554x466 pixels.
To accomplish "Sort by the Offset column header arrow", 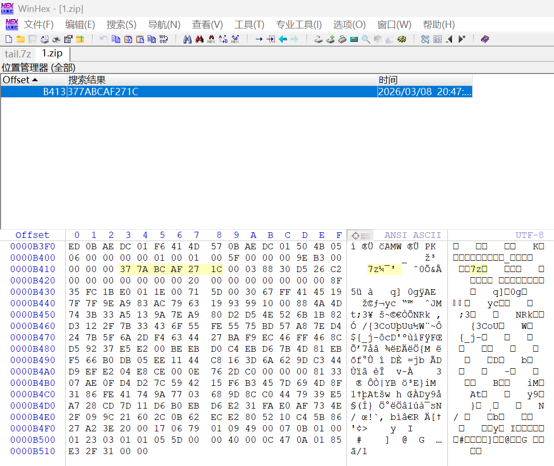I will (35, 80).
